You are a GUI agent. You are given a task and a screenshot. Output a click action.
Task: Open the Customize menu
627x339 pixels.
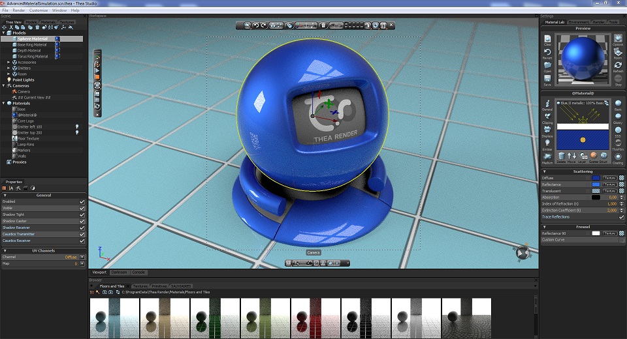coord(39,10)
